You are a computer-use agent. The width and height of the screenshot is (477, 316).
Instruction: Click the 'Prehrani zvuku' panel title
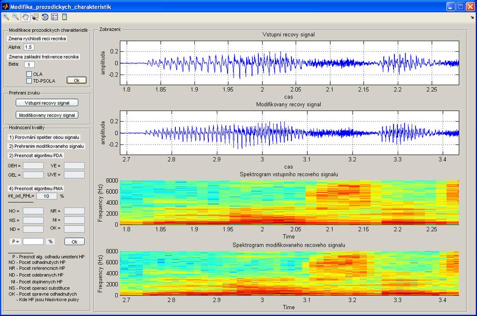24,93
